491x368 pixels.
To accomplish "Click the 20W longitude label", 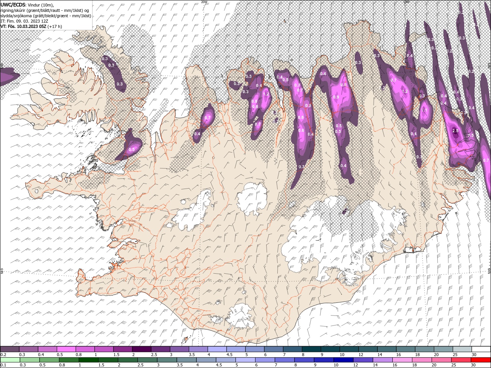I will pos(204,2).
